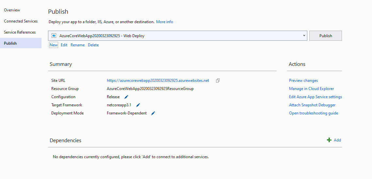The height and width of the screenshot is (179, 372).
Task: Click Edit Azure App Service settings
Action: 315,97
